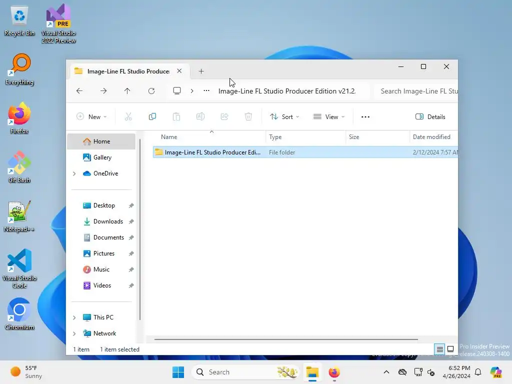512x384 pixels.
Task: Expand the Network tree node
Action: pos(74,333)
